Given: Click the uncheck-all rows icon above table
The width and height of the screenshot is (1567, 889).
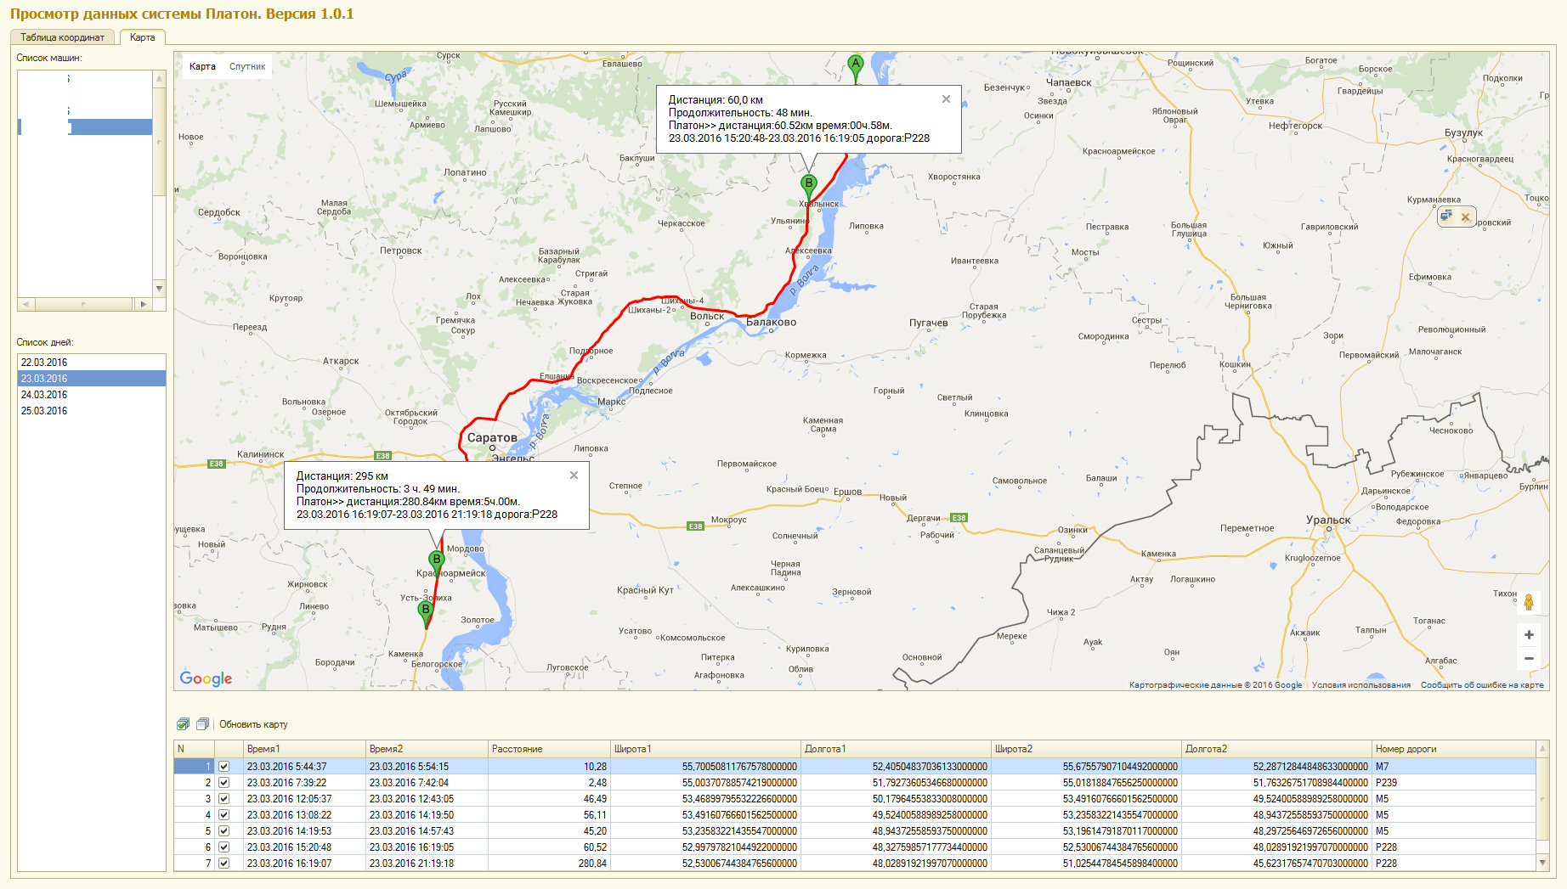Looking at the screenshot, I should coord(202,724).
